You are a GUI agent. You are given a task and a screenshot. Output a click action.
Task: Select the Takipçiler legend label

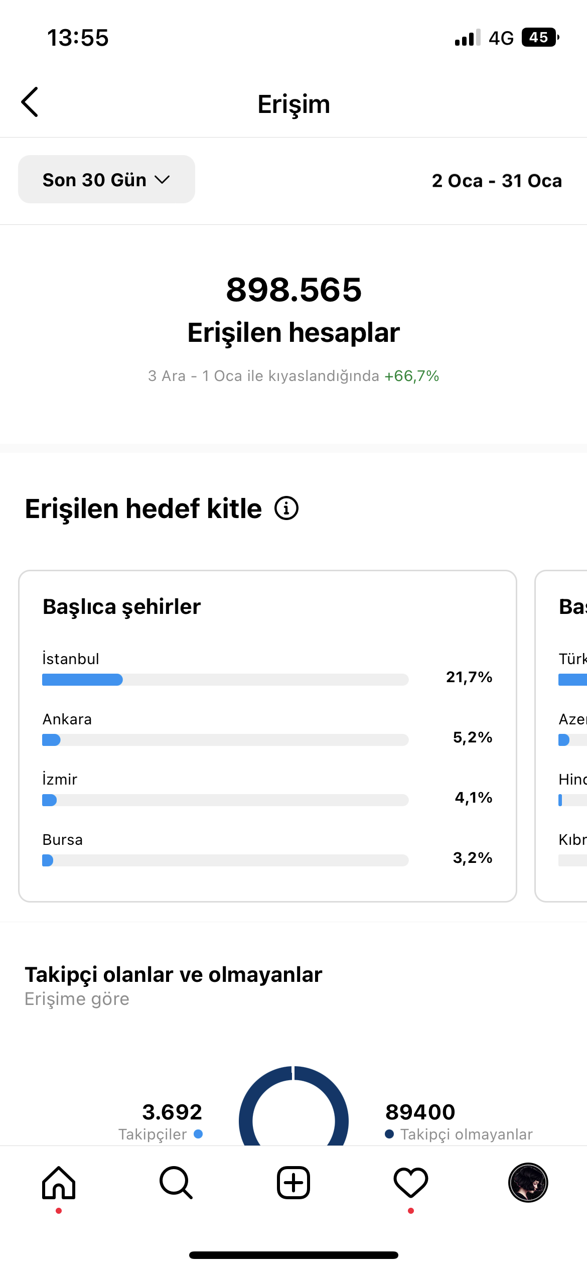pyautogui.click(x=153, y=1134)
